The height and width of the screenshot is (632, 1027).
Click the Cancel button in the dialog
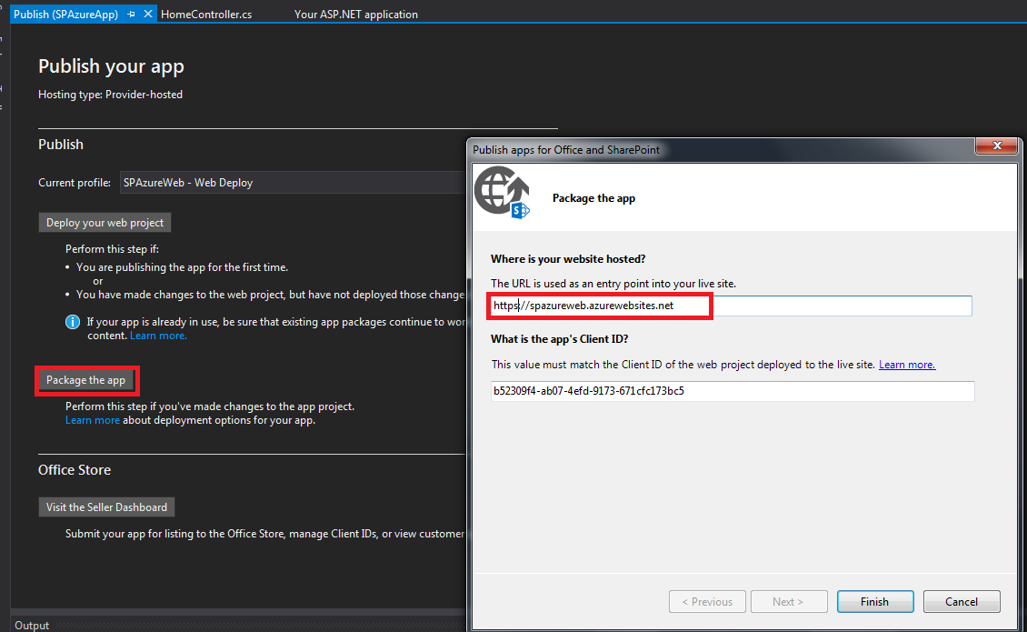click(962, 601)
